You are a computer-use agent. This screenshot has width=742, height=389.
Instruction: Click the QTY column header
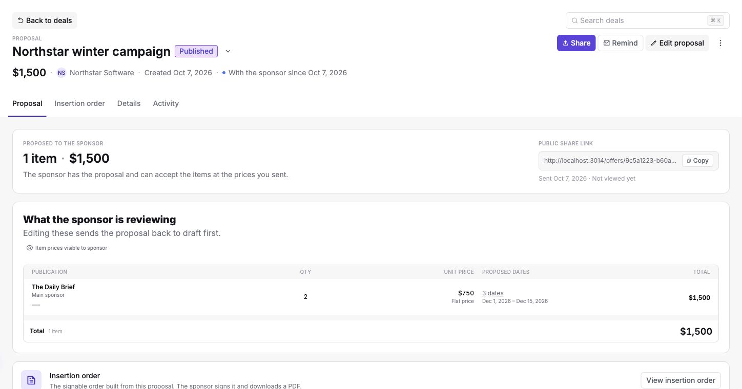(x=305, y=272)
